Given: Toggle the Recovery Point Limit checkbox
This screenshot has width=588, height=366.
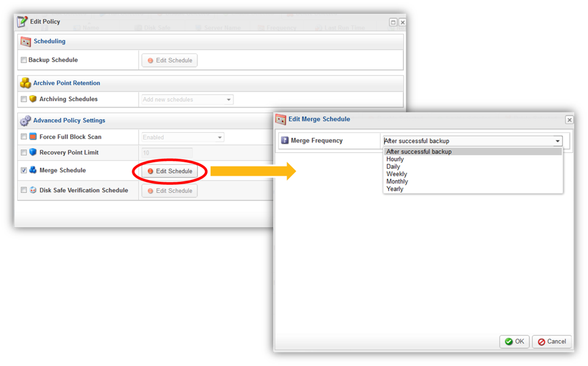Looking at the screenshot, I should (x=23, y=152).
